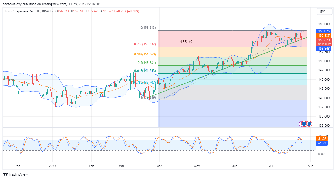The height and width of the screenshot is (179, 336).
Task: Click the 61.43 blue stochastic value label
Action: coord(322,144)
